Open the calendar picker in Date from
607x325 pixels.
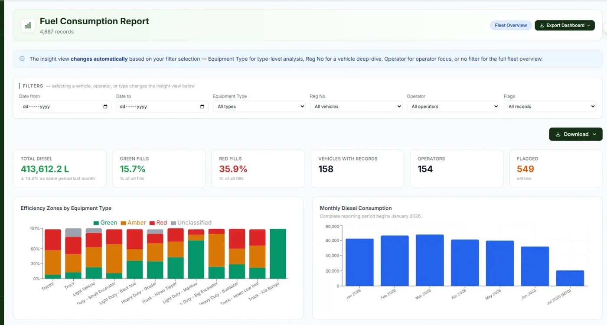click(x=105, y=107)
